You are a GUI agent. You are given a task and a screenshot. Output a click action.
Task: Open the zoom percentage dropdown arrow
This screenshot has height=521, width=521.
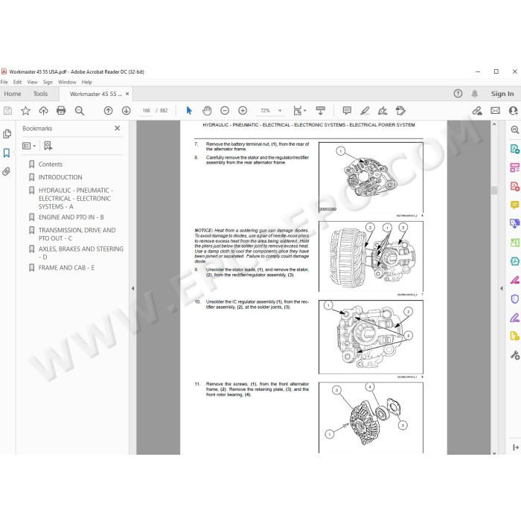[280, 111]
